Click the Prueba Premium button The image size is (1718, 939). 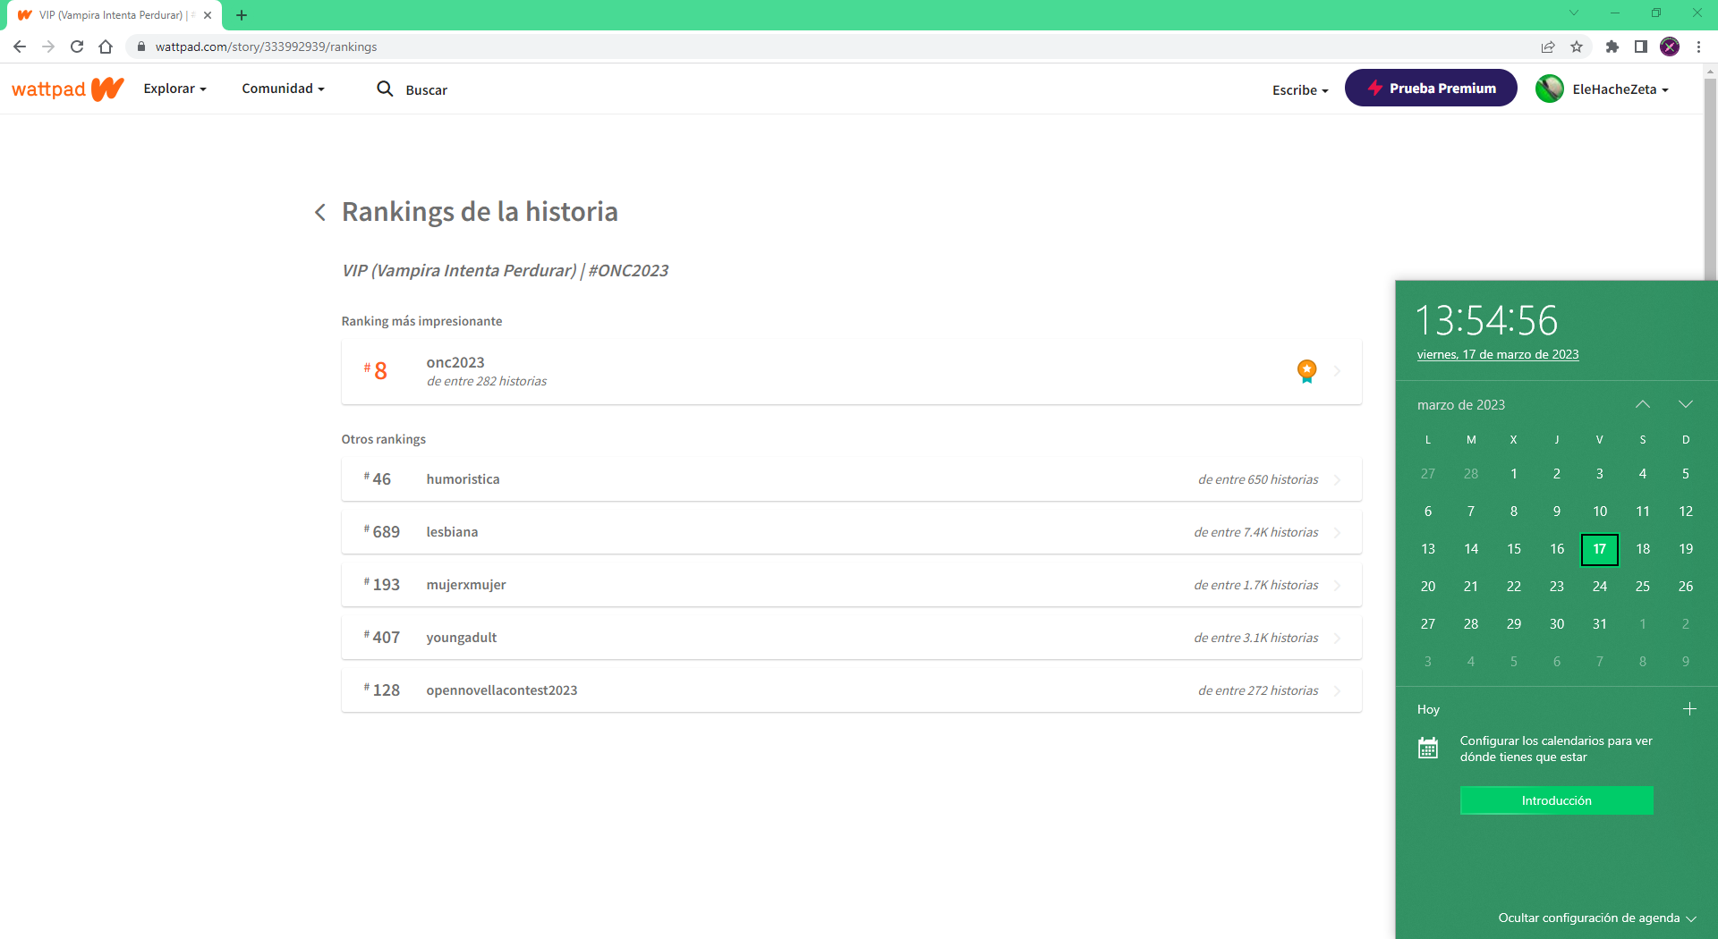1431,88
